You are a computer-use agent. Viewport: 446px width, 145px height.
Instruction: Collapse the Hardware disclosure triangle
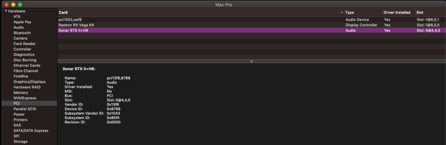coord(6,11)
